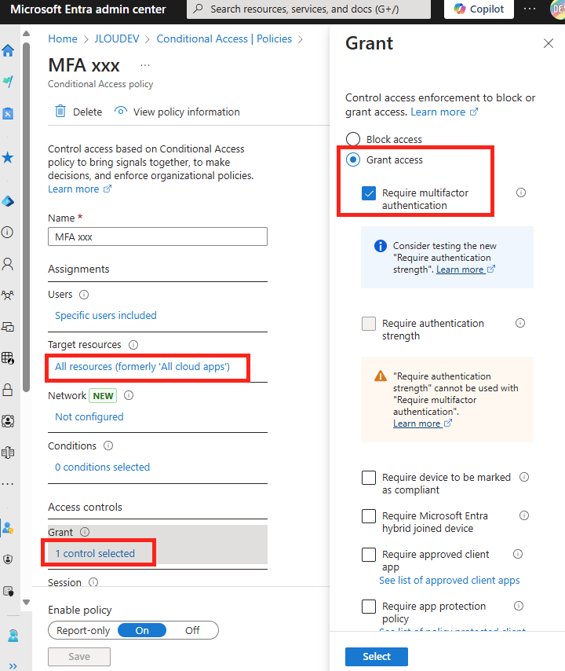Close the Grant panel
Viewport: 565px width, 671px height.
click(549, 43)
